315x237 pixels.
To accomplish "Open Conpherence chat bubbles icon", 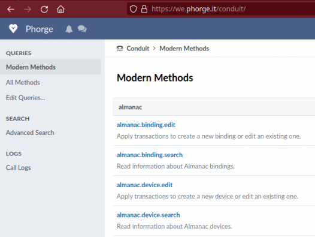I will 82,29.
